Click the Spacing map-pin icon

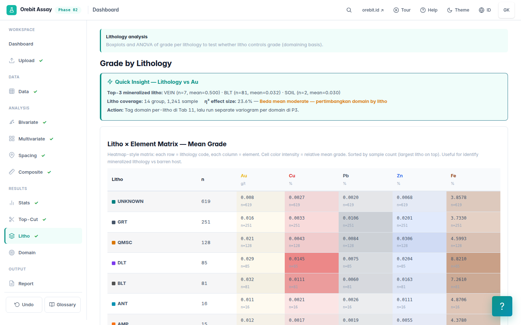tap(12, 155)
